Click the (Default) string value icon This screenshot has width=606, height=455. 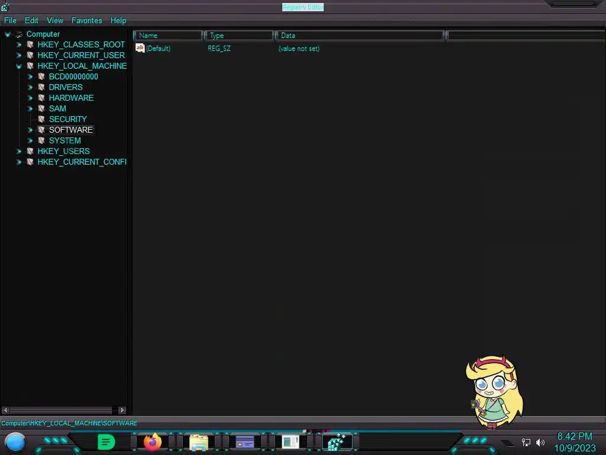140,49
